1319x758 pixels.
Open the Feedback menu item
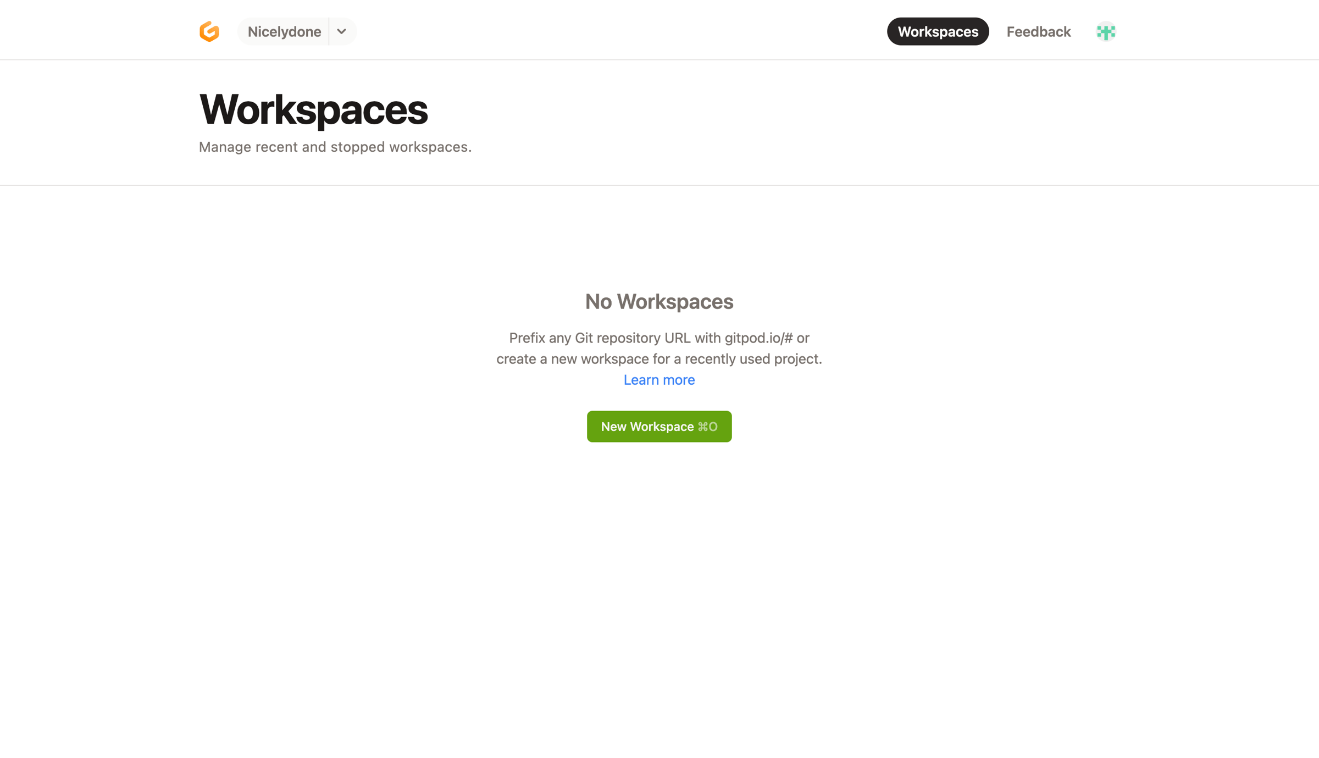click(1038, 32)
